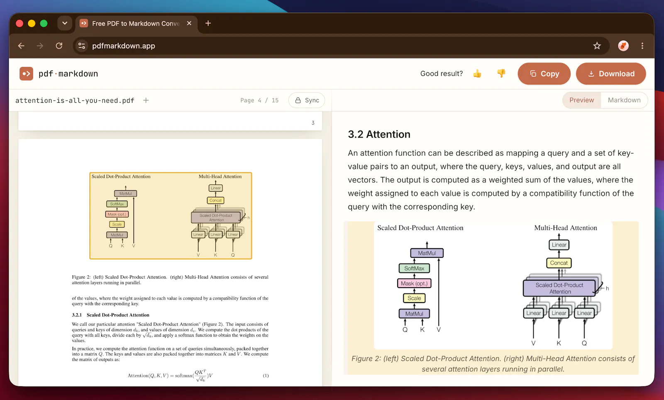The height and width of the screenshot is (400, 664).
Task: Click the Concat block in preview figure
Action: click(x=559, y=263)
